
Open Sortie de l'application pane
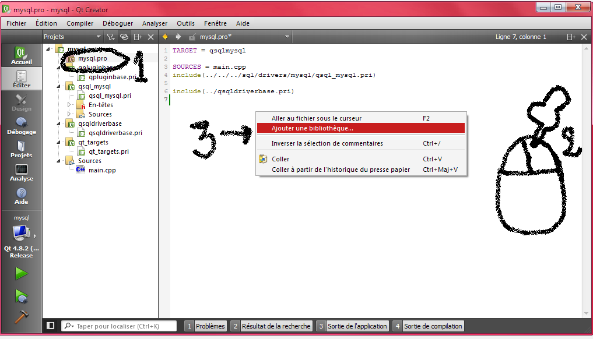(x=352, y=326)
